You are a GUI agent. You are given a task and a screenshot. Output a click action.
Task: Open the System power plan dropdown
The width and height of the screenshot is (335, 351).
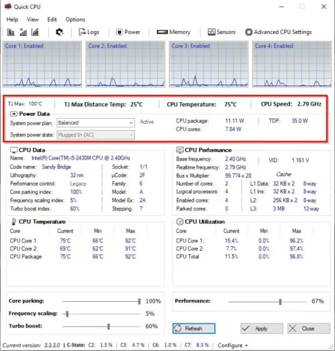[96, 123]
